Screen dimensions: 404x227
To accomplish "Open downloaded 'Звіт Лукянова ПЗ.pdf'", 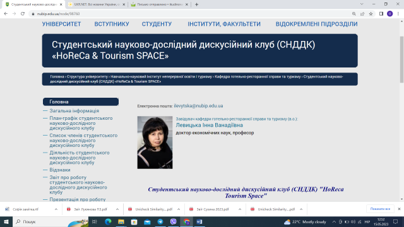I will click(90, 209).
